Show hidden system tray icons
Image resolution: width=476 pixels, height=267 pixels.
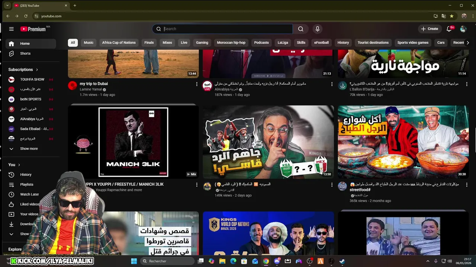[428, 261]
